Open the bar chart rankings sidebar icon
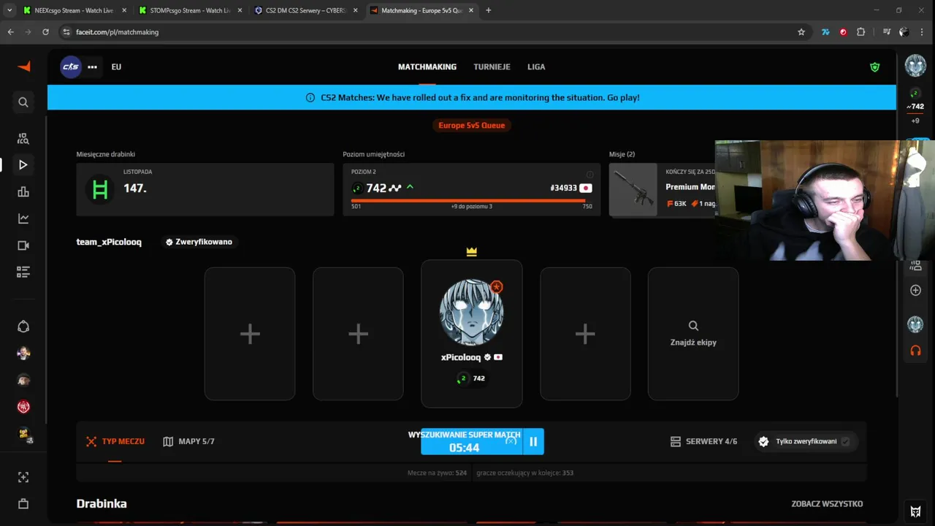Image resolution: width=935 pixels, height=526 pixels. (x=23, y=192)
